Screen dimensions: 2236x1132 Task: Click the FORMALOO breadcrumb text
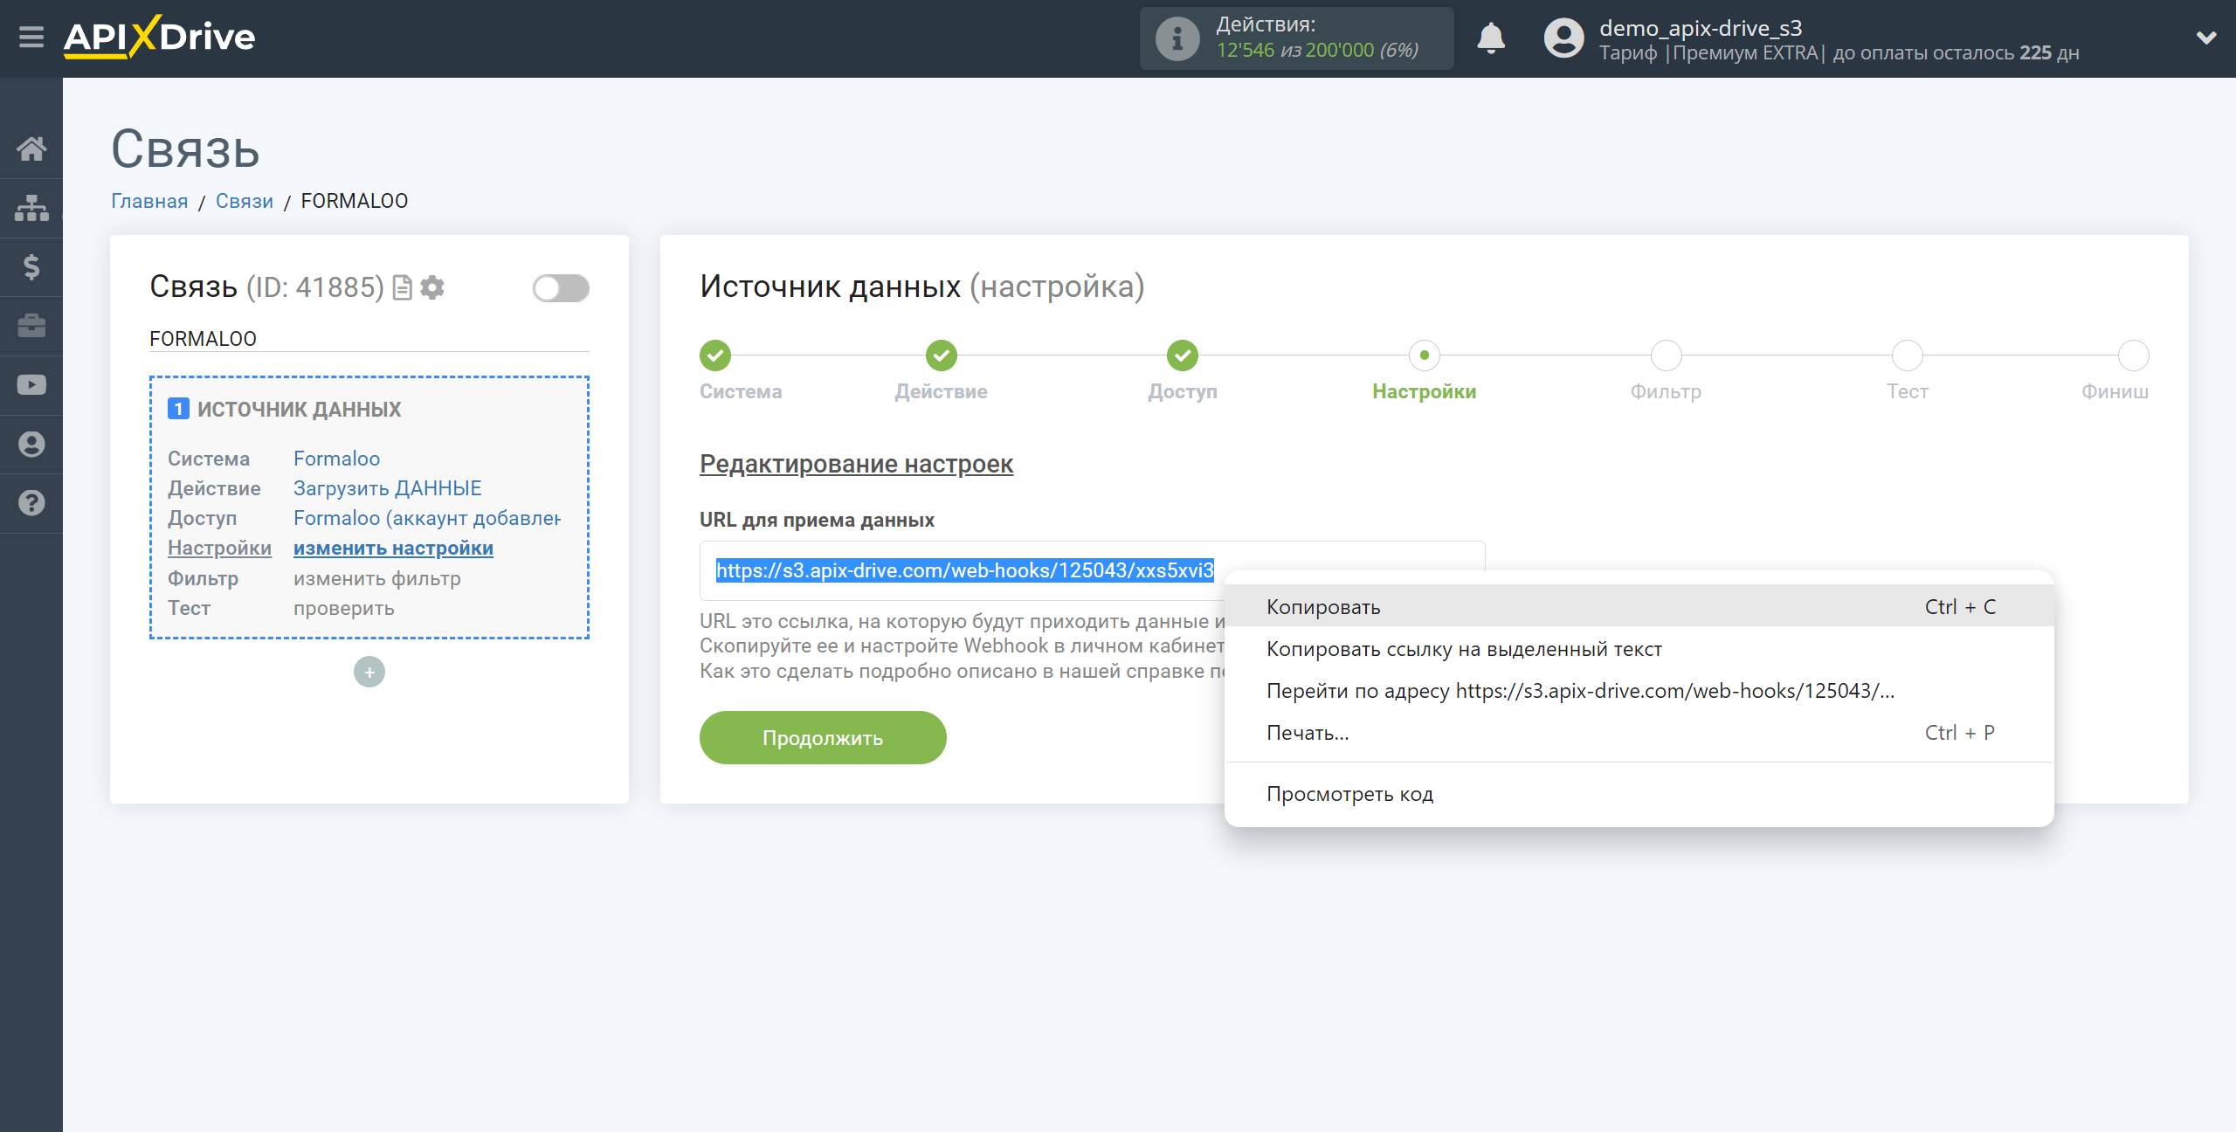(355, 201)
